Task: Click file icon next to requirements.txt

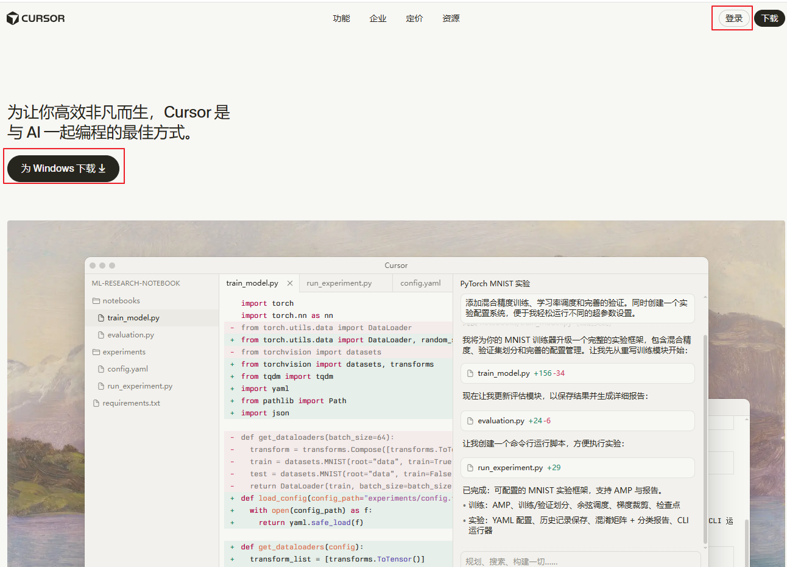Action: coord(96,403)
